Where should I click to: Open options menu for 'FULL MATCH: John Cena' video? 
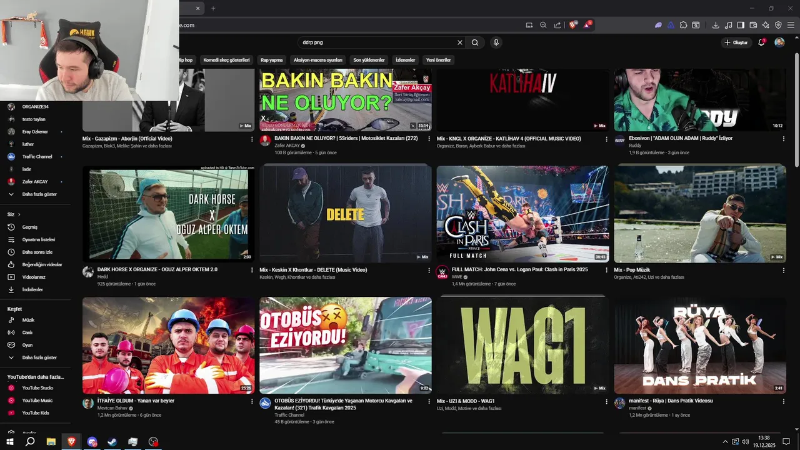point(606,270)
